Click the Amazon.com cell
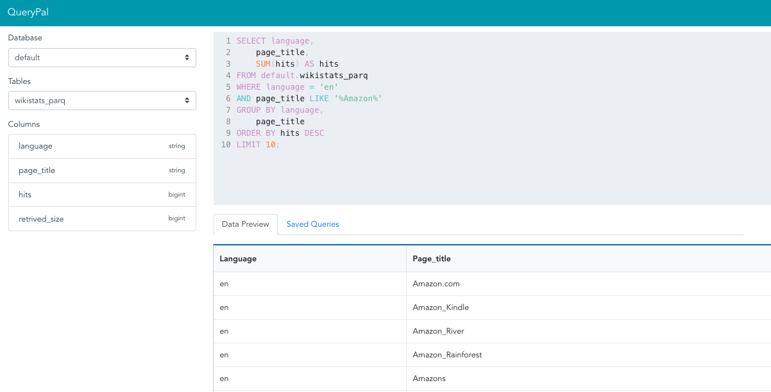The width and height of the screenshot is (771, 392). click(588, 284)
